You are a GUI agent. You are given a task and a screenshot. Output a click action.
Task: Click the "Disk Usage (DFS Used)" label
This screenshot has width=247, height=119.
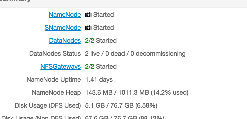(48, 105)
